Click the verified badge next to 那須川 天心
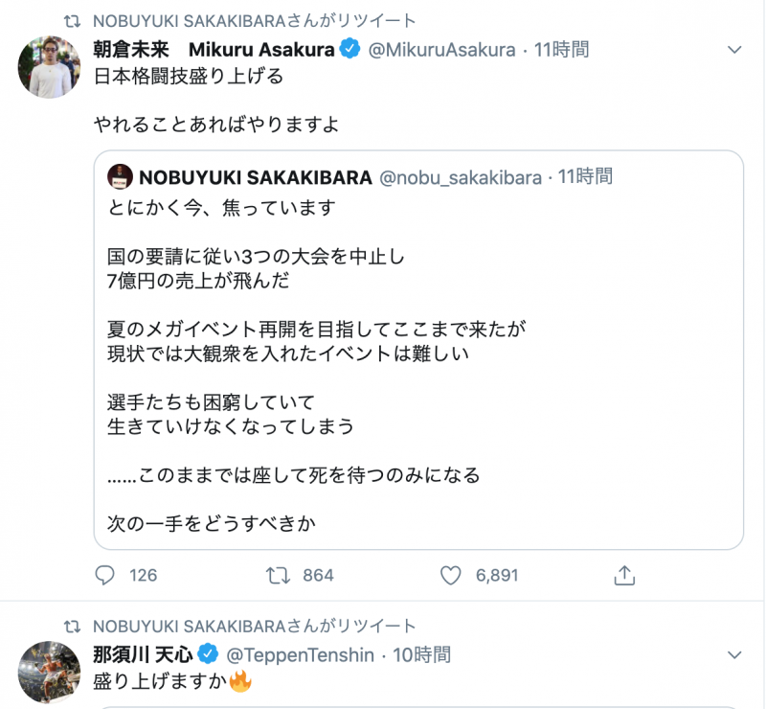 [209, 656]
